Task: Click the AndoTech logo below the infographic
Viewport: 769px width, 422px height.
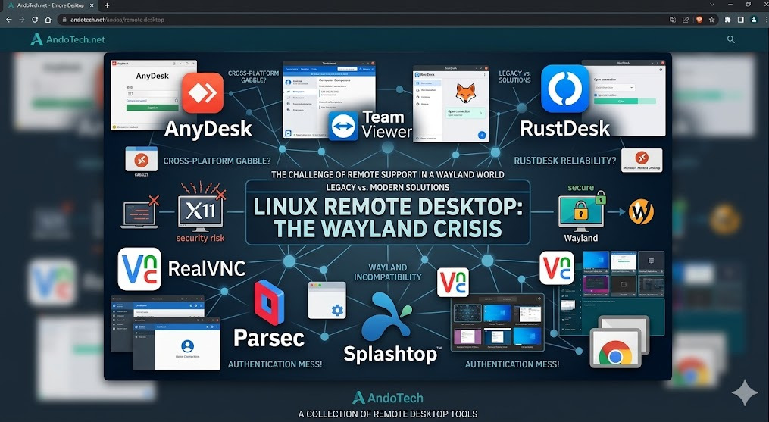Action: click(388, 398)
